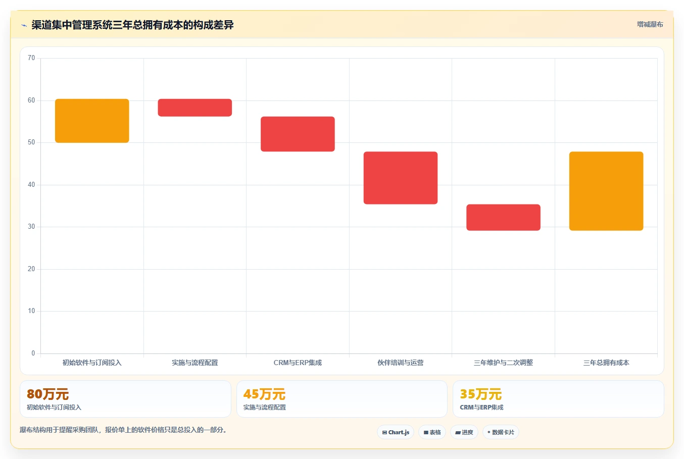Image resolution: width=684 pixels, height=459 pixels.
Task: Click the Chart.js tag pill
Action: pyautogui.click(x=396, y=432)
